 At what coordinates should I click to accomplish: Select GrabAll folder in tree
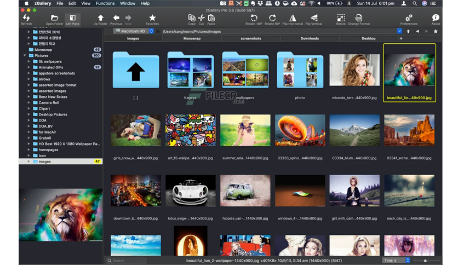(x=61, y=138)
